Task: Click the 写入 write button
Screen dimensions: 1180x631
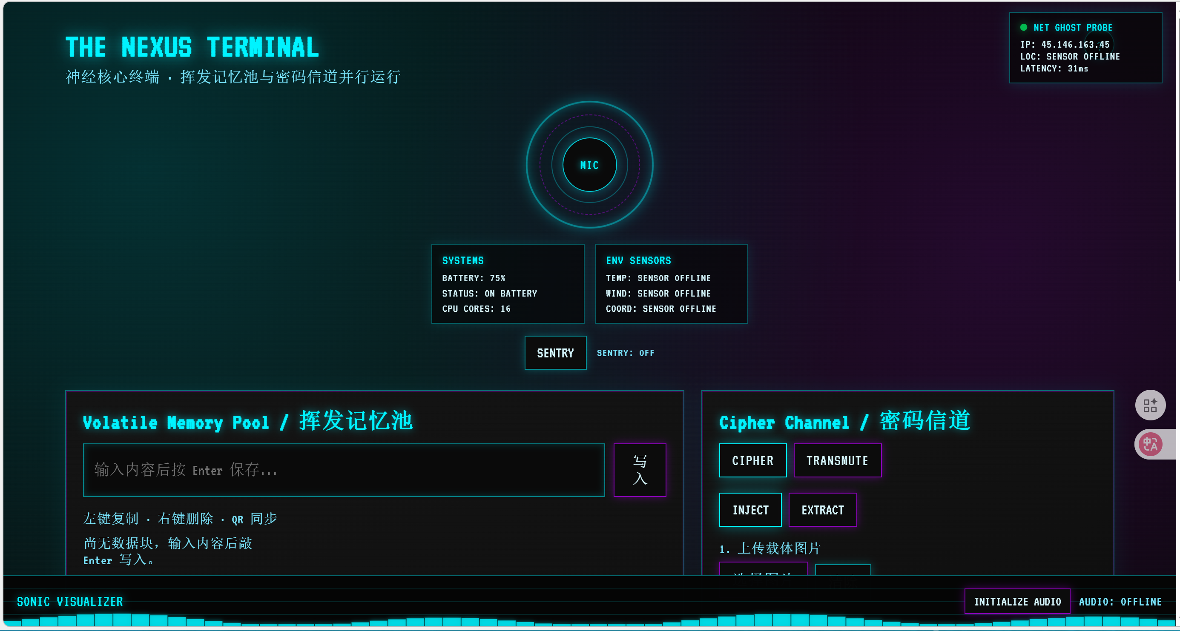Action: point(640,470)
